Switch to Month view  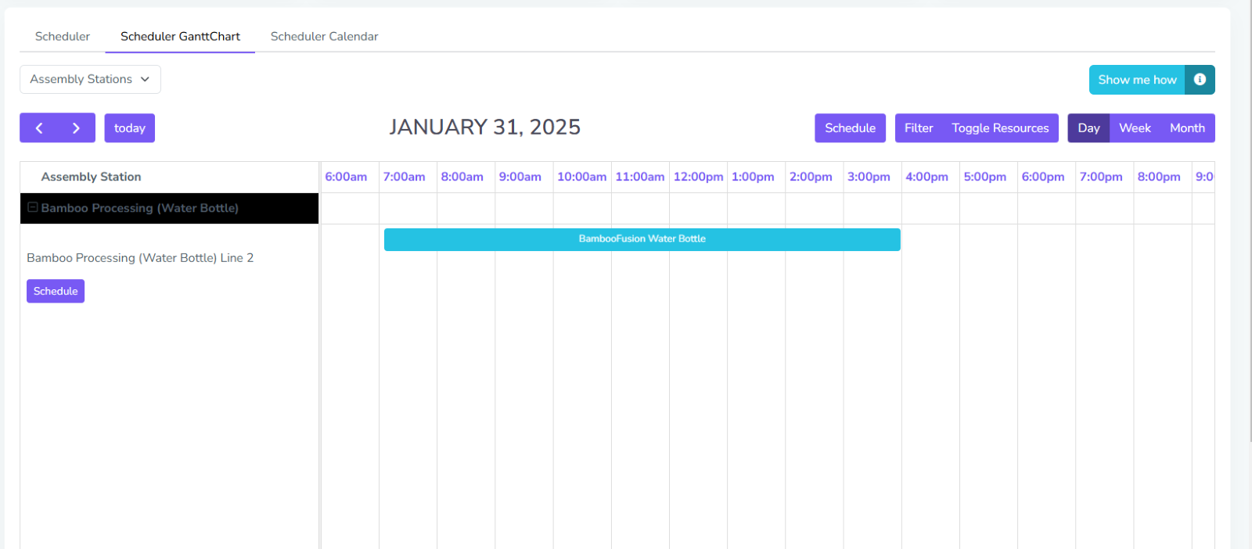coord(1187,128)
